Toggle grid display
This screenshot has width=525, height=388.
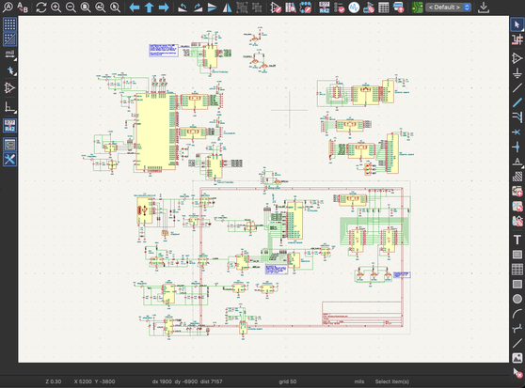pyautogui.click(x=9, y=24)
